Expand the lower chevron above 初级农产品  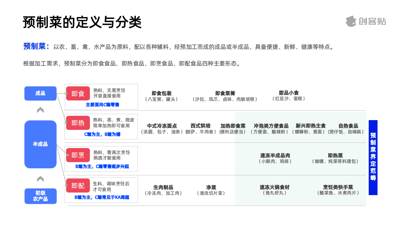pos(40,178)
